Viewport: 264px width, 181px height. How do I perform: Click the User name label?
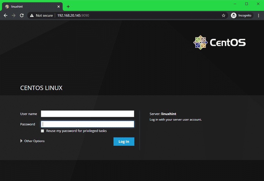[x=29, y=114]
